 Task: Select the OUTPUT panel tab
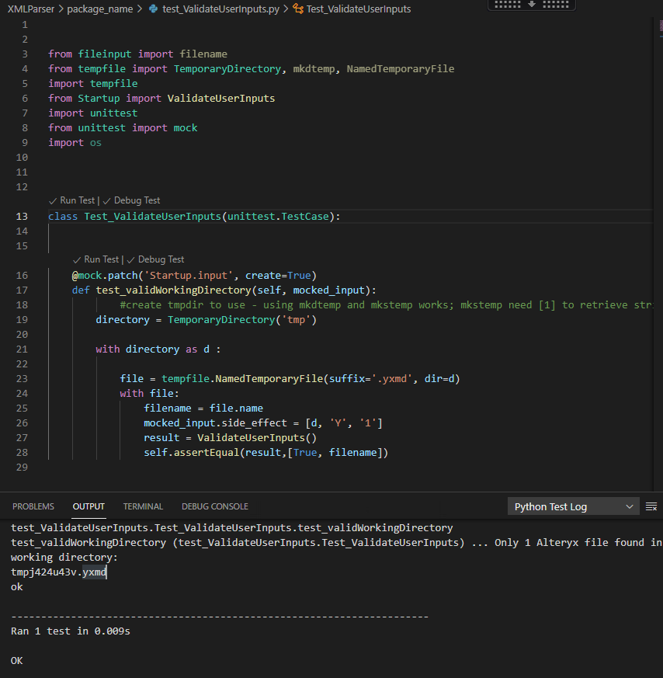click(89, 506)
